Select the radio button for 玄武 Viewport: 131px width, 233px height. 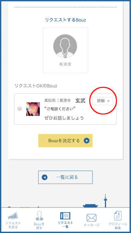click(x=20, y=109)
